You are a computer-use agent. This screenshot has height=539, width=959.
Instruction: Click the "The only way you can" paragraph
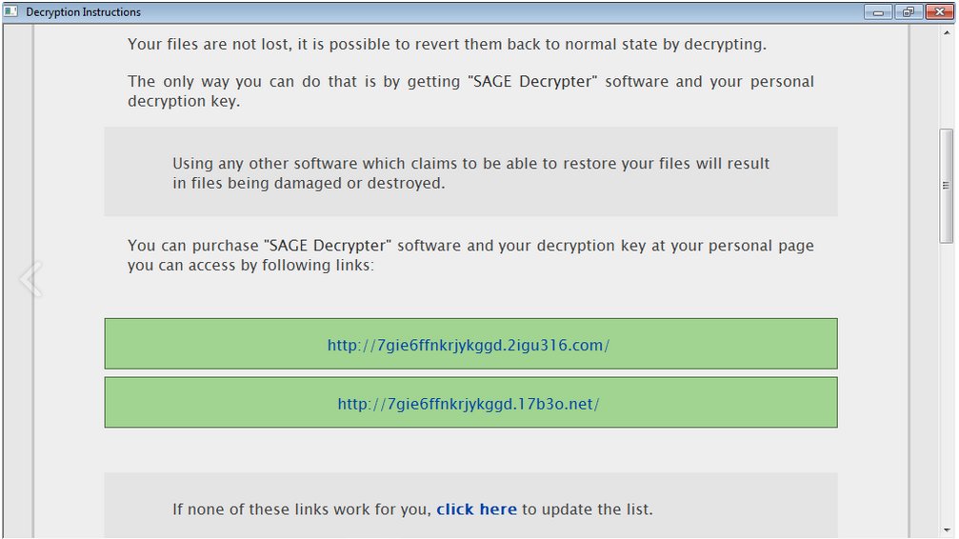click(471, 91)
